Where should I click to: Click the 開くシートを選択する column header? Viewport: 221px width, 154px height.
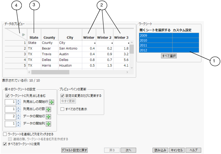[155, 30]
